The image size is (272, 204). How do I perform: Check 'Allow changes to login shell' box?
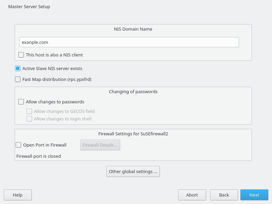29,119
